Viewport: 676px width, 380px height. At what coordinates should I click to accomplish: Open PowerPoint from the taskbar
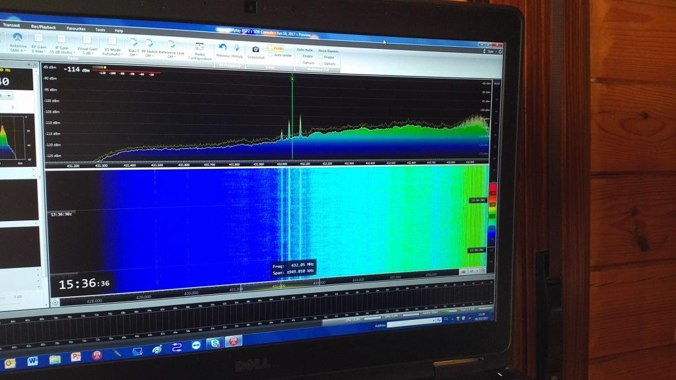[76, 357]
